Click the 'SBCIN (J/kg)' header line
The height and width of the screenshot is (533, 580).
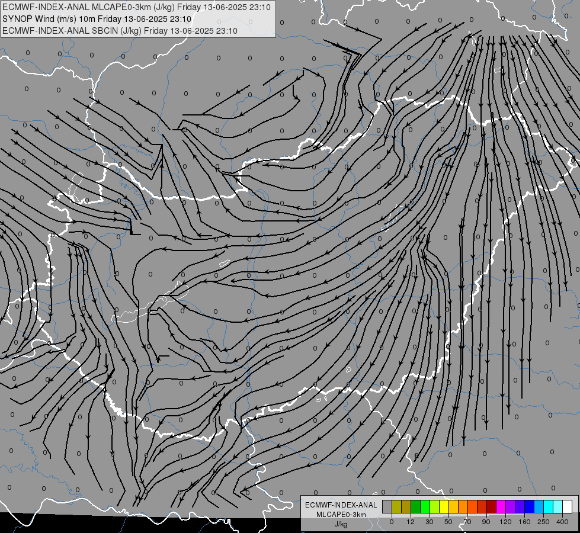120,31
